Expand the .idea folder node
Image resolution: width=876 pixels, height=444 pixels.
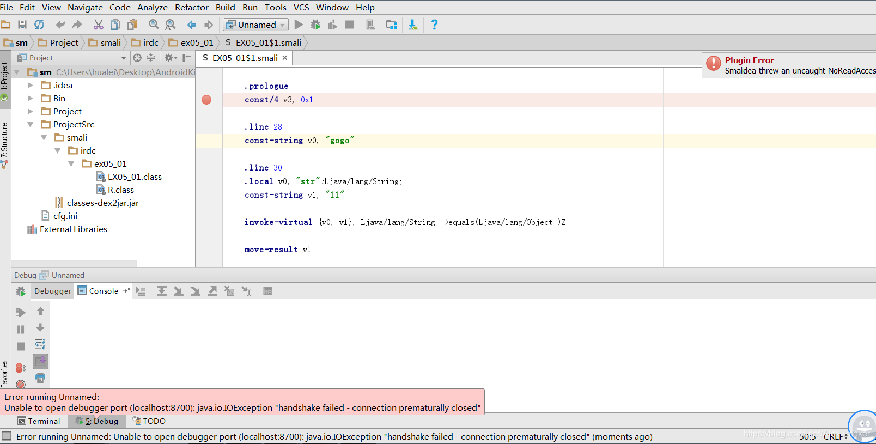[x=31, y=85]
